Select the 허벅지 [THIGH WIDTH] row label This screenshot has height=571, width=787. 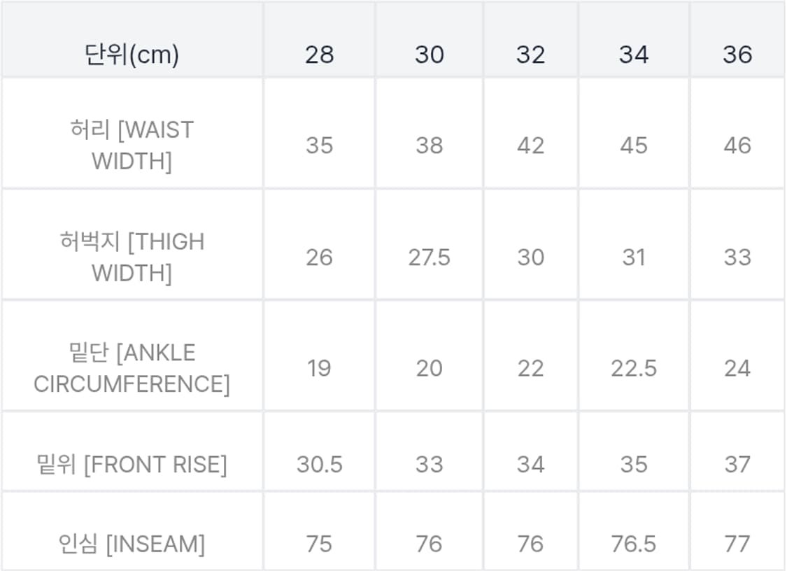coord(132,257)
